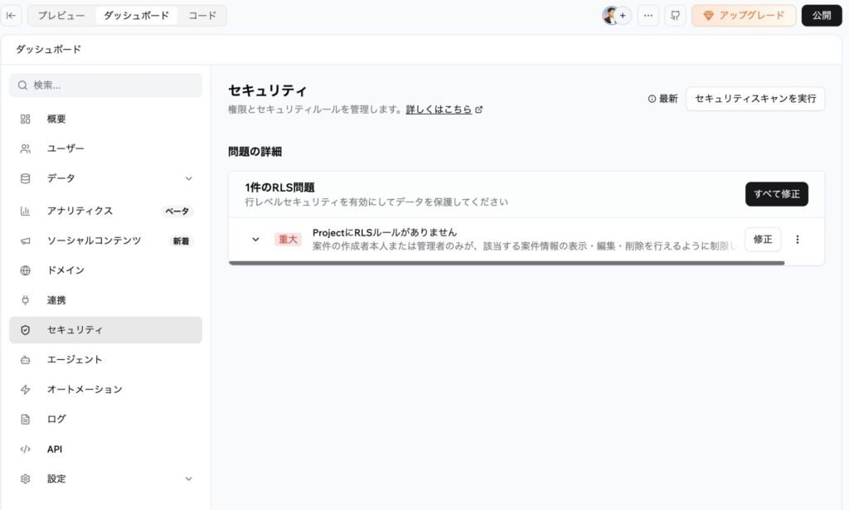Click the horizontal scrollbar under the issue list
849x510 pixels.
pyautogui.click(x=506, y=263)
